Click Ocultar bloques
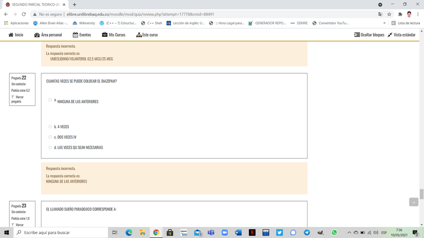424x238 pixels. pyautogui.click(x=369, y=35)
